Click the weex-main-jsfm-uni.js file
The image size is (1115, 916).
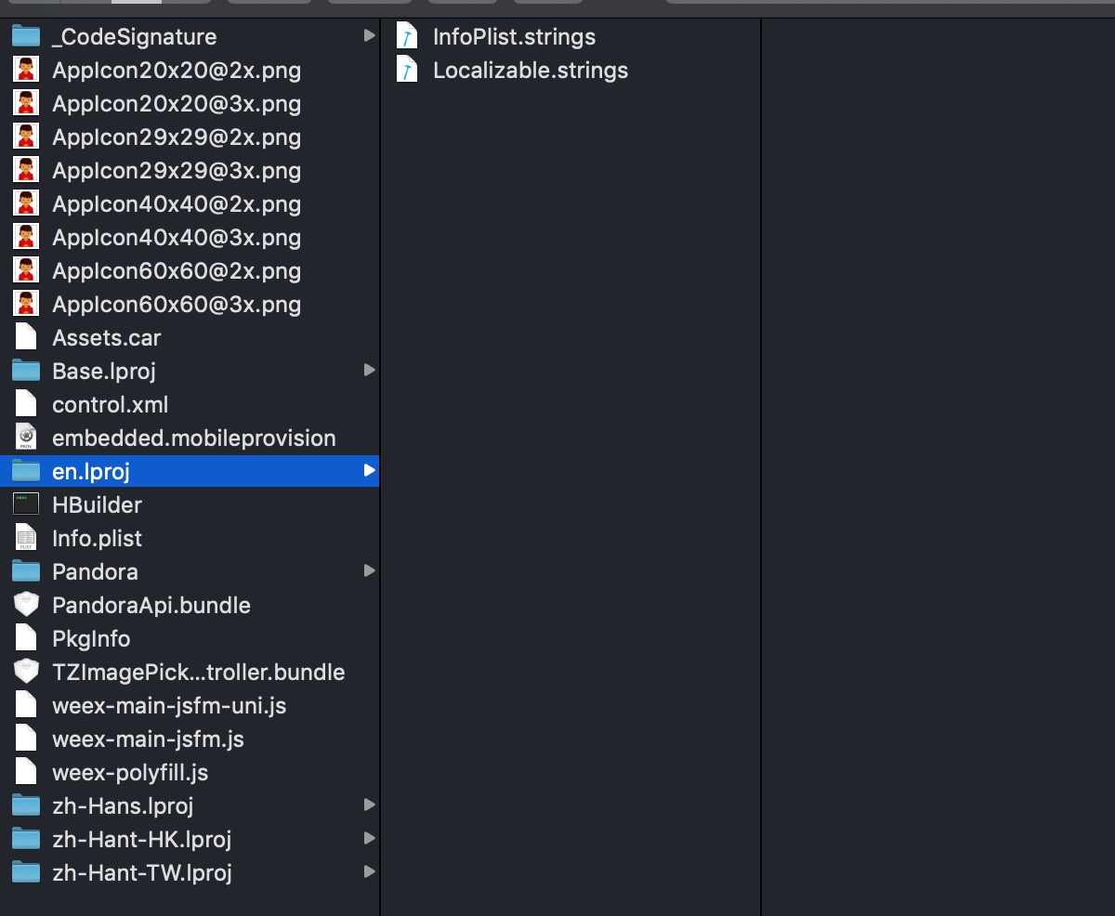168,705
